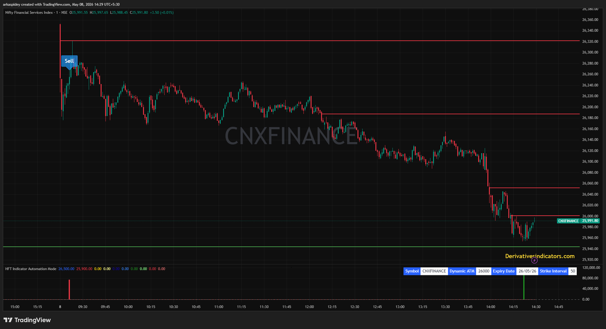
Task: Click the blue Strike Interval header cell
Action: 553,271
